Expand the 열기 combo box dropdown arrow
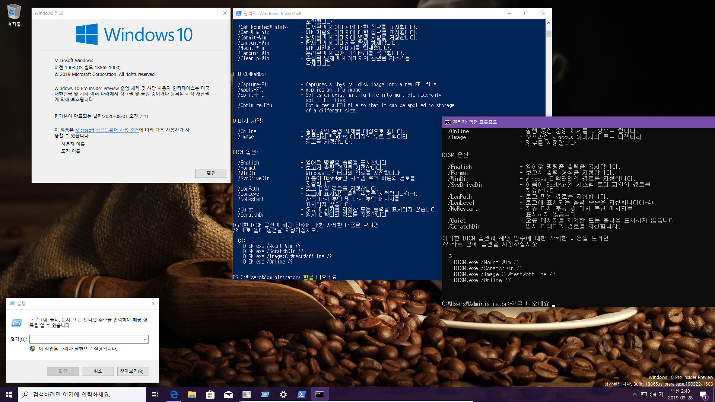Image resolution: width=715 pixels, height=402 pixels. (145, 339)
